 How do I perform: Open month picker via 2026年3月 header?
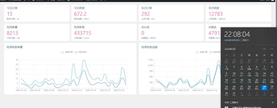pyautogui.click(x=230, y=49)
